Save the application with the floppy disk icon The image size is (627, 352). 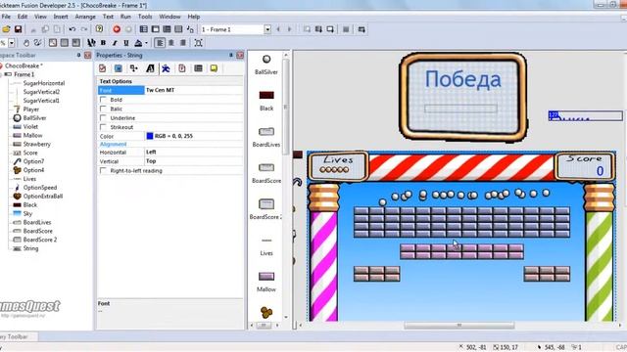click(x=18, y=29)
